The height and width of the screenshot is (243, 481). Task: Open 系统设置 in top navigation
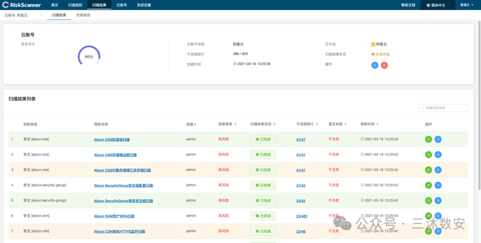pyautogui.click(x=144, y=5)
